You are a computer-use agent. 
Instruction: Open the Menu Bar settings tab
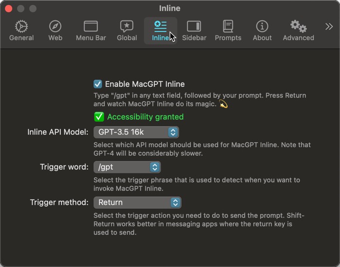[x=91, y=31]
